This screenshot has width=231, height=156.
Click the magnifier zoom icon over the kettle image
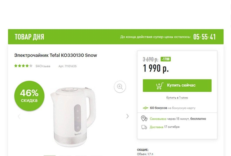(120, 87)
